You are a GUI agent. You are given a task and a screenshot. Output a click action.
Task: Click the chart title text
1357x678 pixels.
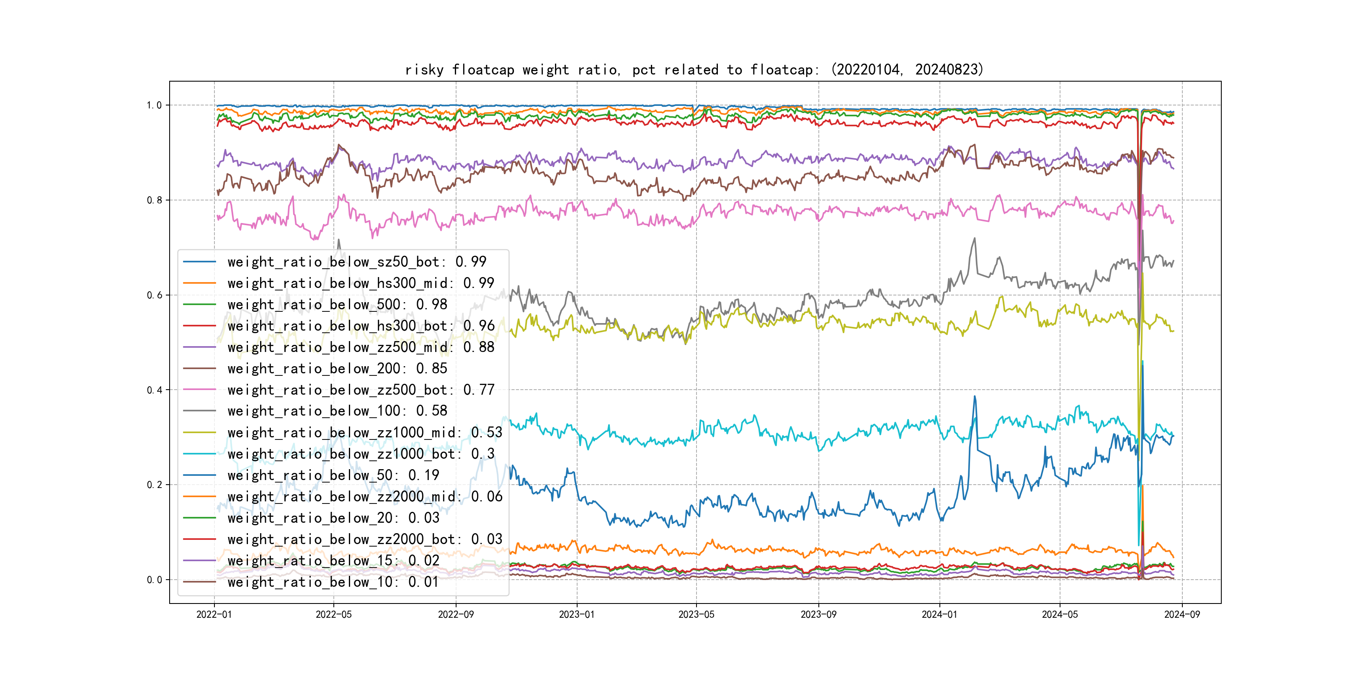click(694, 70)
